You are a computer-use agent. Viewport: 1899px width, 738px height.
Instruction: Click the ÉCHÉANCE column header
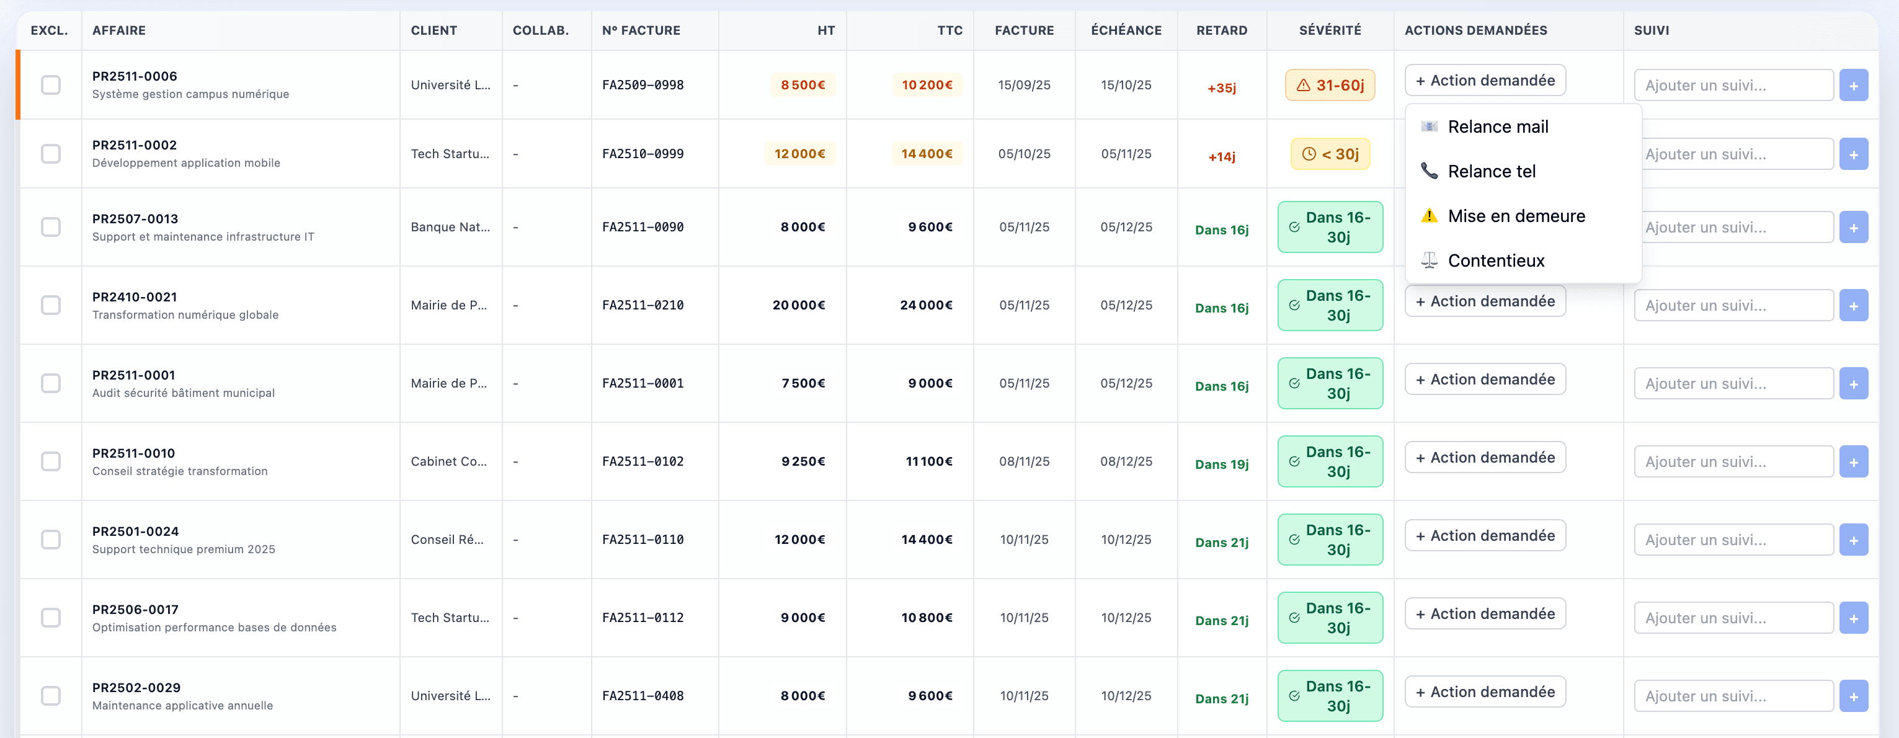(x=1126, y=30)
